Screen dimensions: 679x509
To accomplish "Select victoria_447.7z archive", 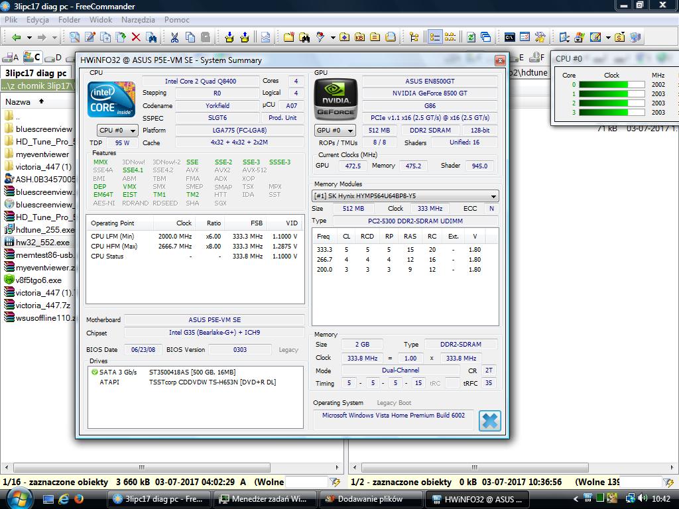I will pyautogui.click(x=38, y=305).
